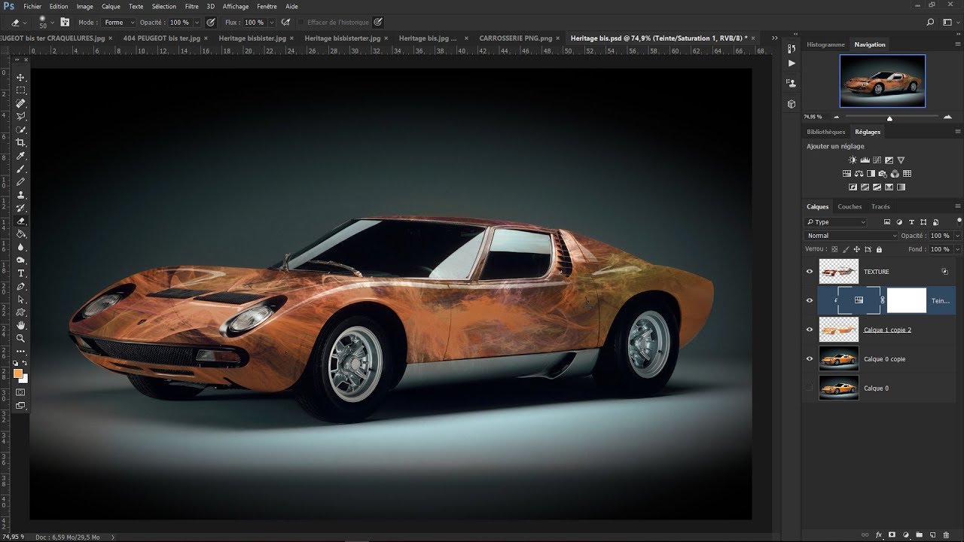
Task: Select the TEXTURE layer thumbnail
Action: (838, 271)
